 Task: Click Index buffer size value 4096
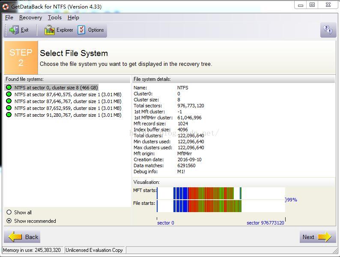(182, 130)
